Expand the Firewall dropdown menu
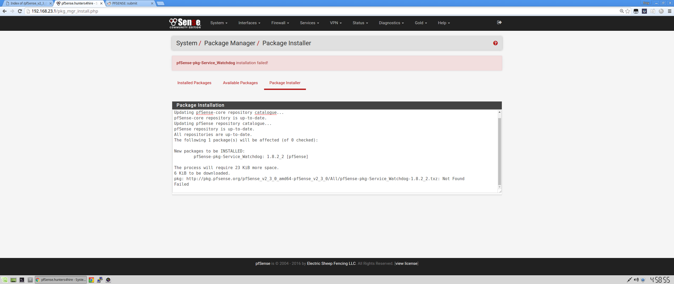Screen dimensions: 674x284 280,23
